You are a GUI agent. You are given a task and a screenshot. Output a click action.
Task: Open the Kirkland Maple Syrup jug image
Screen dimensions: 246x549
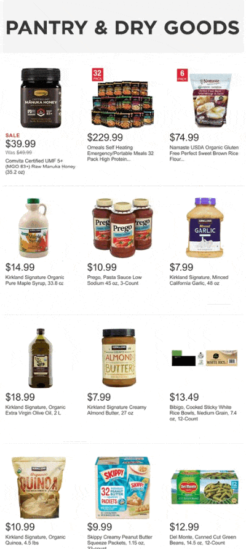[33, 228]
